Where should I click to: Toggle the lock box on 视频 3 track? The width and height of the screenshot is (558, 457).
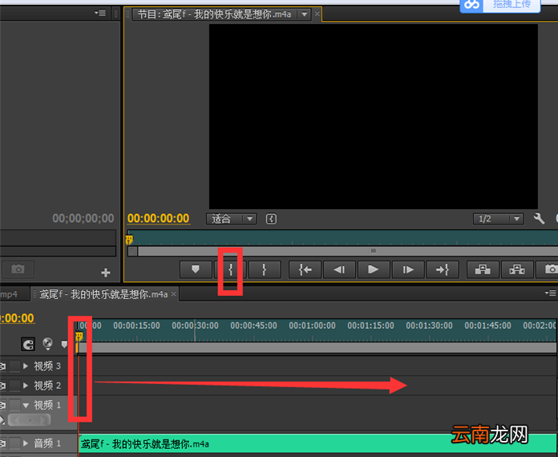(x=14, y=366)
